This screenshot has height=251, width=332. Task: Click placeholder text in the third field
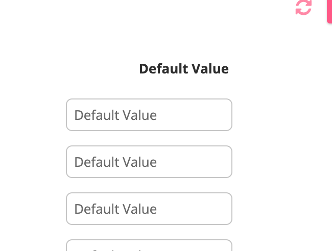click(115, 209)
